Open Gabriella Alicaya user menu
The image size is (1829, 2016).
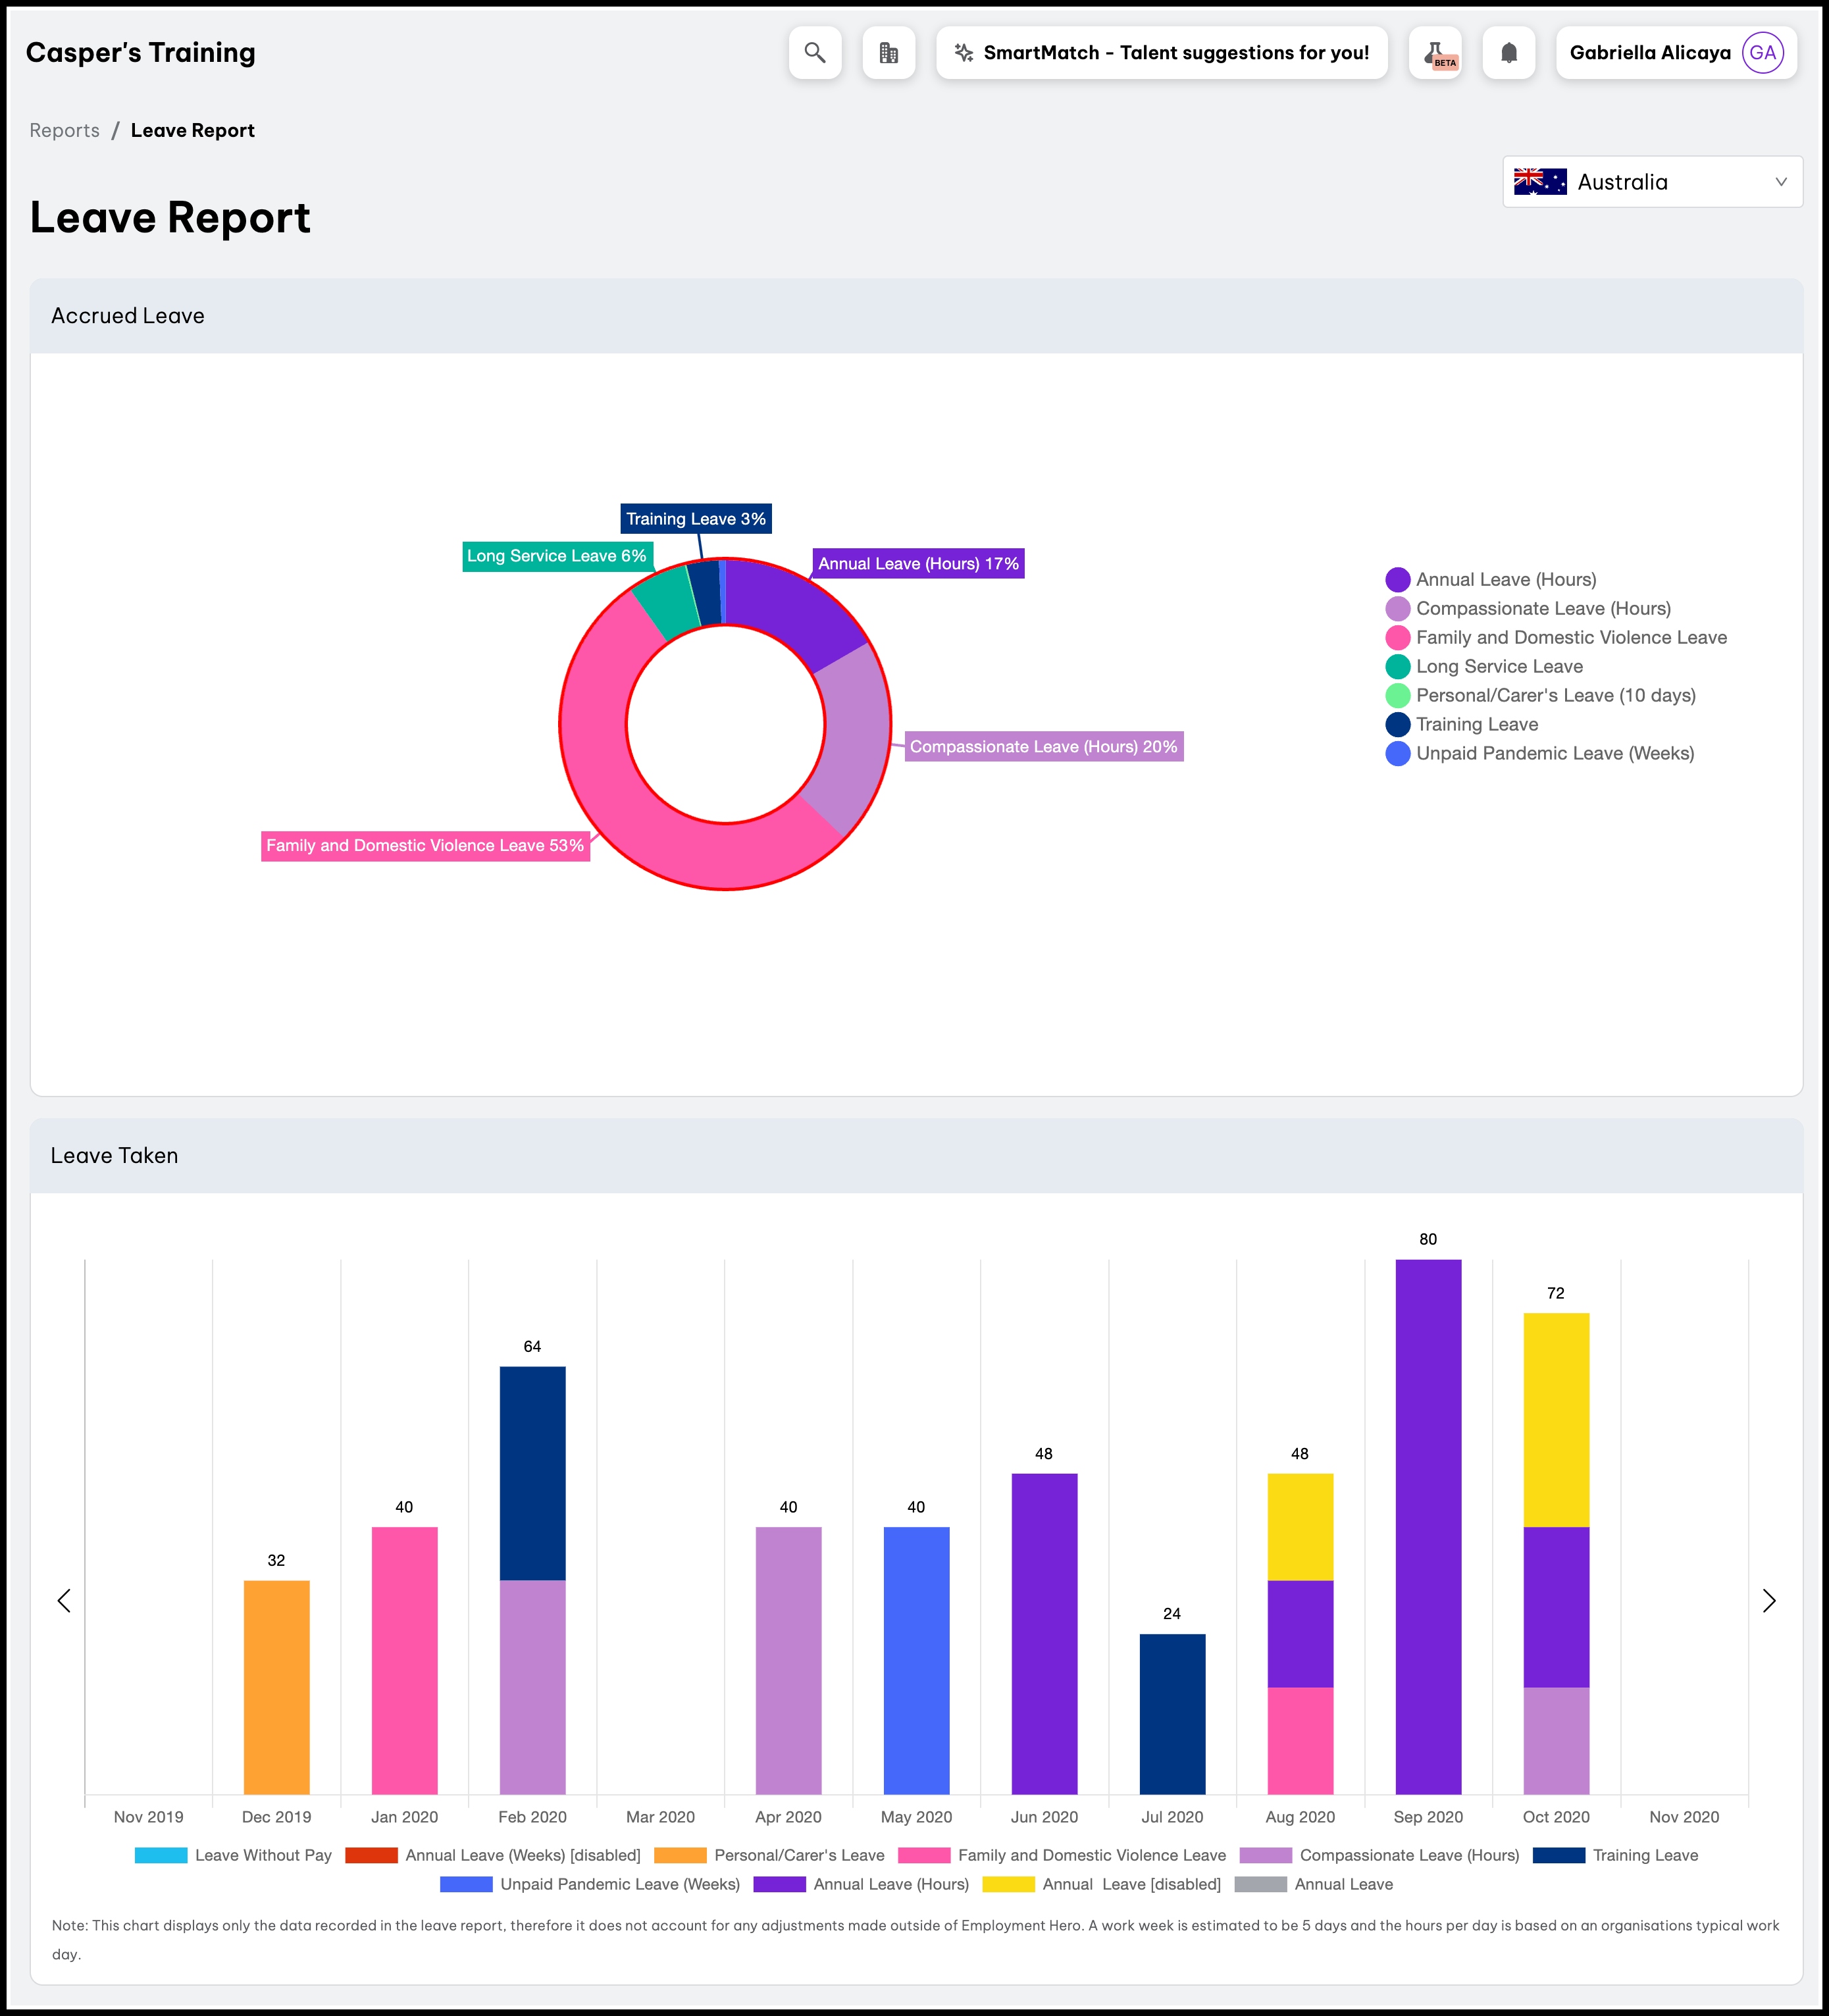click(x=1676, y=53)
